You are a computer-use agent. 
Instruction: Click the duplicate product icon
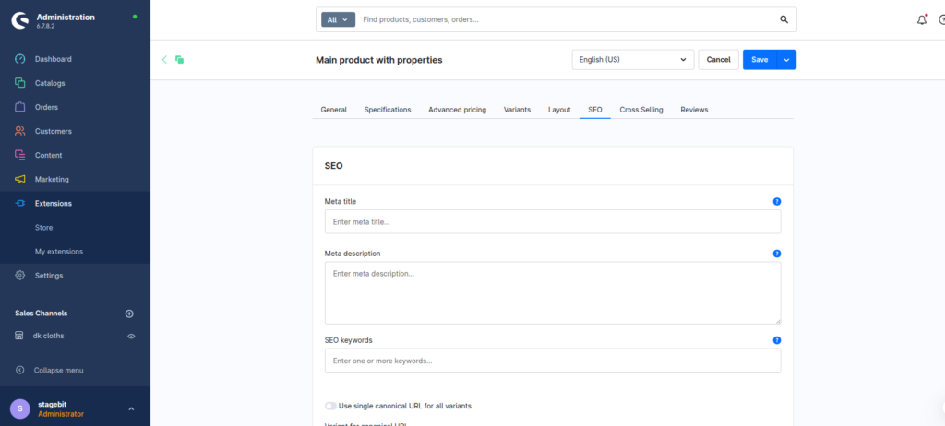point(180,60)
